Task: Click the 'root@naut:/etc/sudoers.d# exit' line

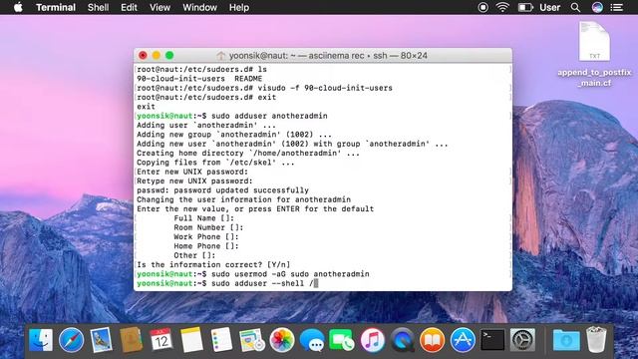Action: [x=206, y=98]
